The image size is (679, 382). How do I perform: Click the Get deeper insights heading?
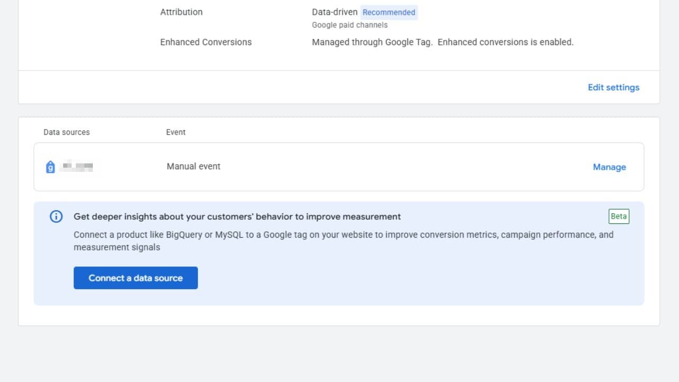(x=237, y=216)
